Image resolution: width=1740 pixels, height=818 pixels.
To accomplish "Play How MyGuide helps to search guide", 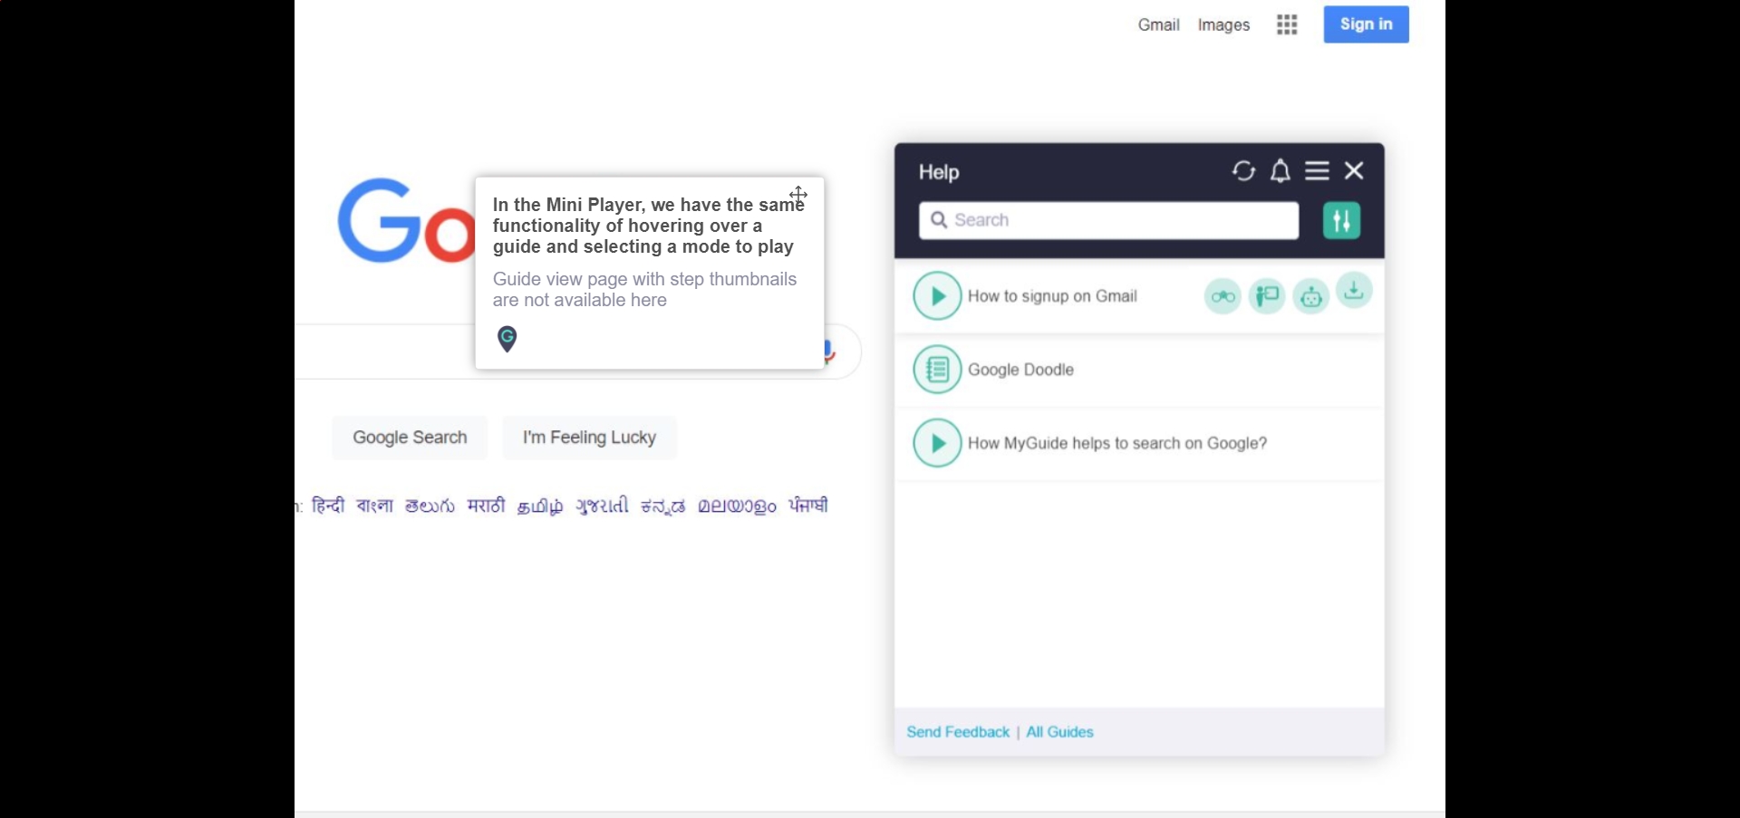I will (937, 443).
